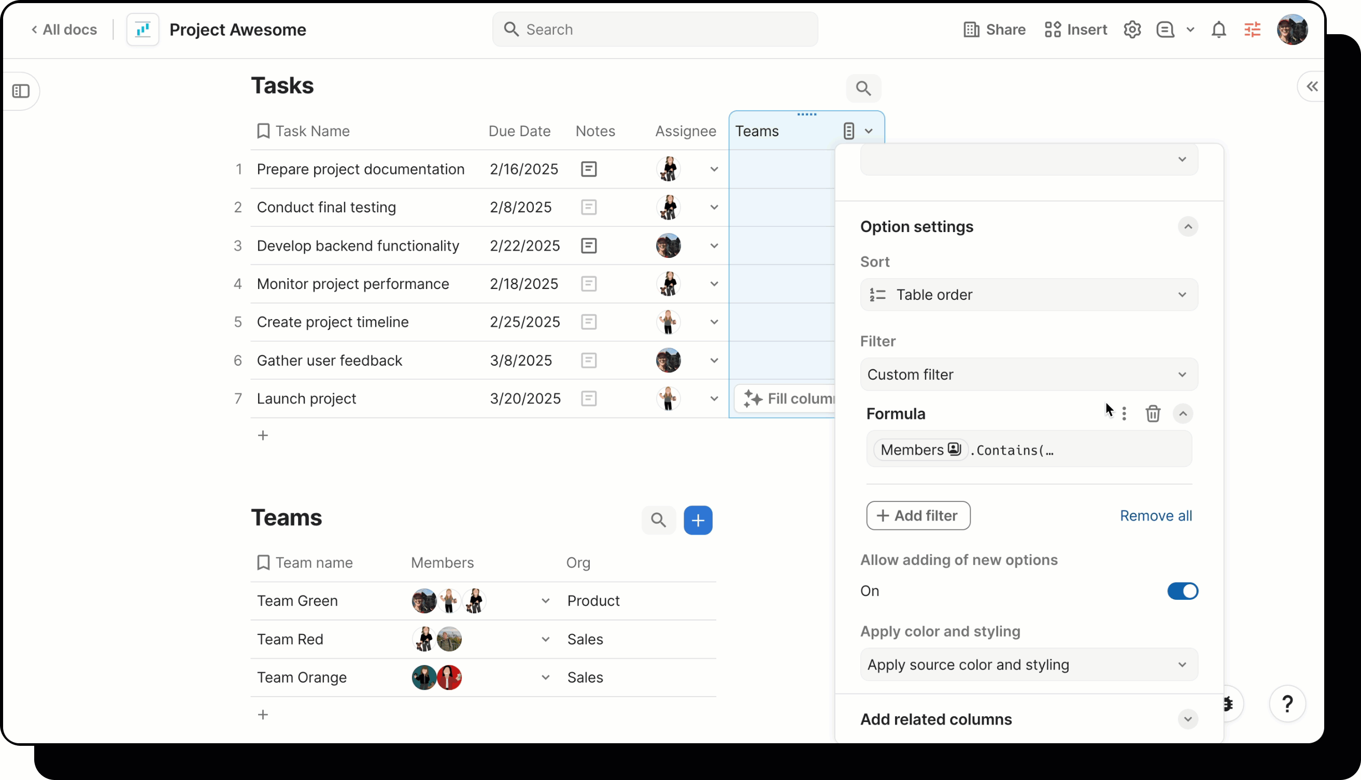
Task: Open assignee dropdown for Prepare project documentation
Action: click(x=714, y=169)
